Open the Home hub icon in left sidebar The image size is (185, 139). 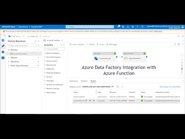[x=3, y=40]
